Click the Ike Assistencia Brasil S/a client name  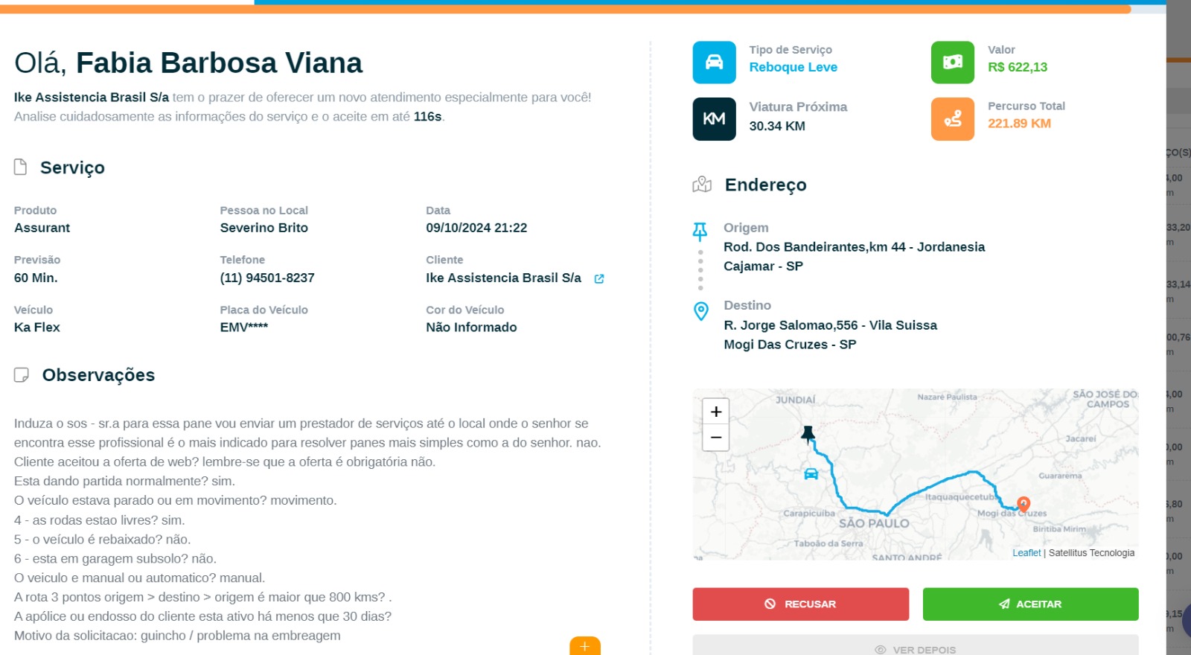503,278
